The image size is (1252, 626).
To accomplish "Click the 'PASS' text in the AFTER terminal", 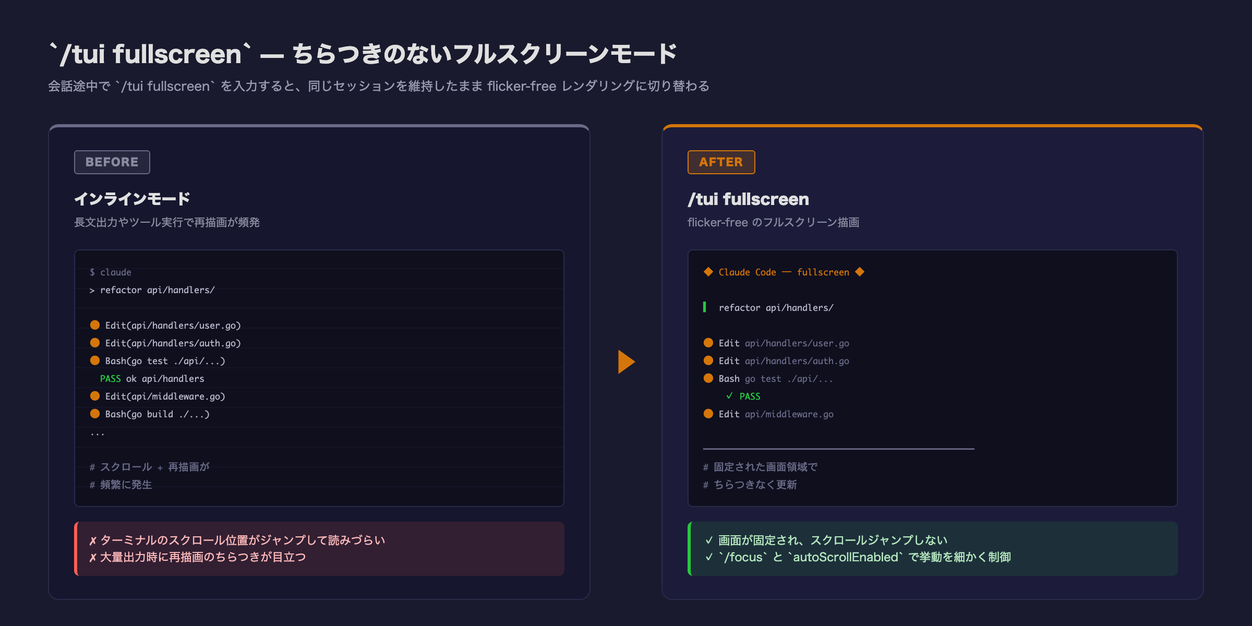I will pos(750,396).
